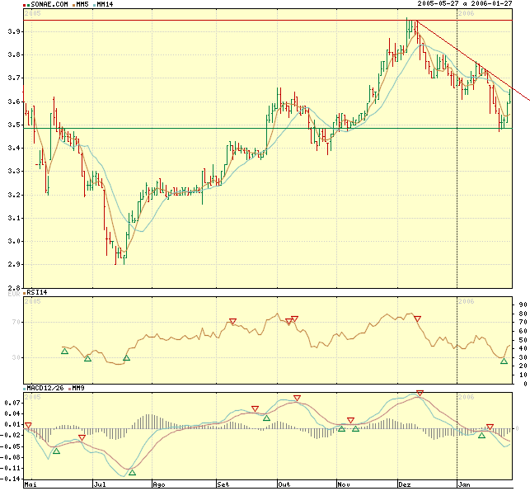Click the 50 value on RSI right axis
The height and width of the screenshot is (491, 530).
click(523, 340)
